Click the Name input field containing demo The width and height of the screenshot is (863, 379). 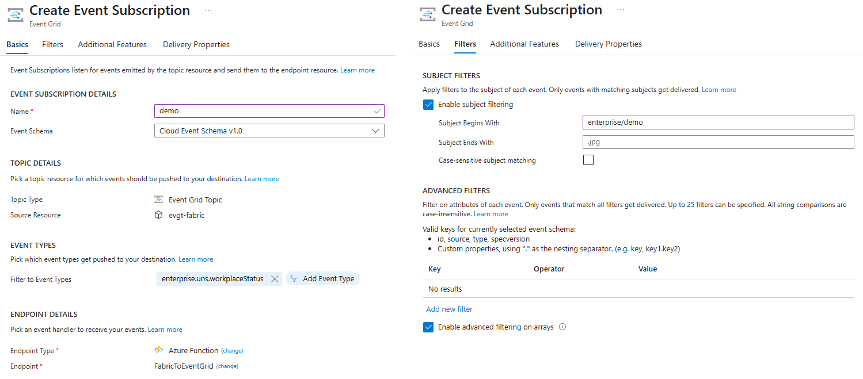(269, 111)
